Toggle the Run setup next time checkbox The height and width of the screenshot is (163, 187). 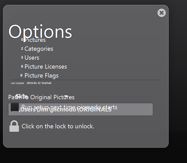point(15,107)
